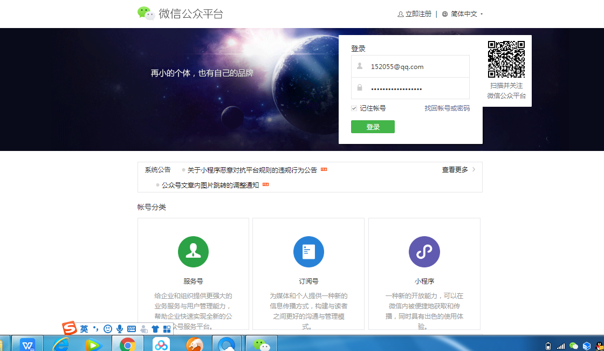Open the 立即注册 registration link

pos(418,14)
